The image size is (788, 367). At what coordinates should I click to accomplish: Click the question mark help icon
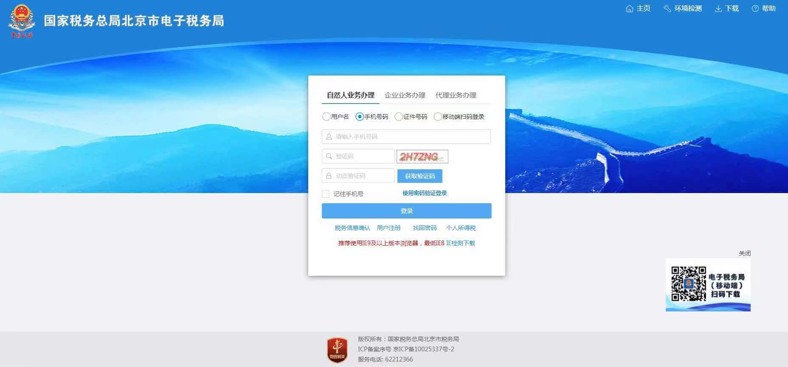pos(755,8)
